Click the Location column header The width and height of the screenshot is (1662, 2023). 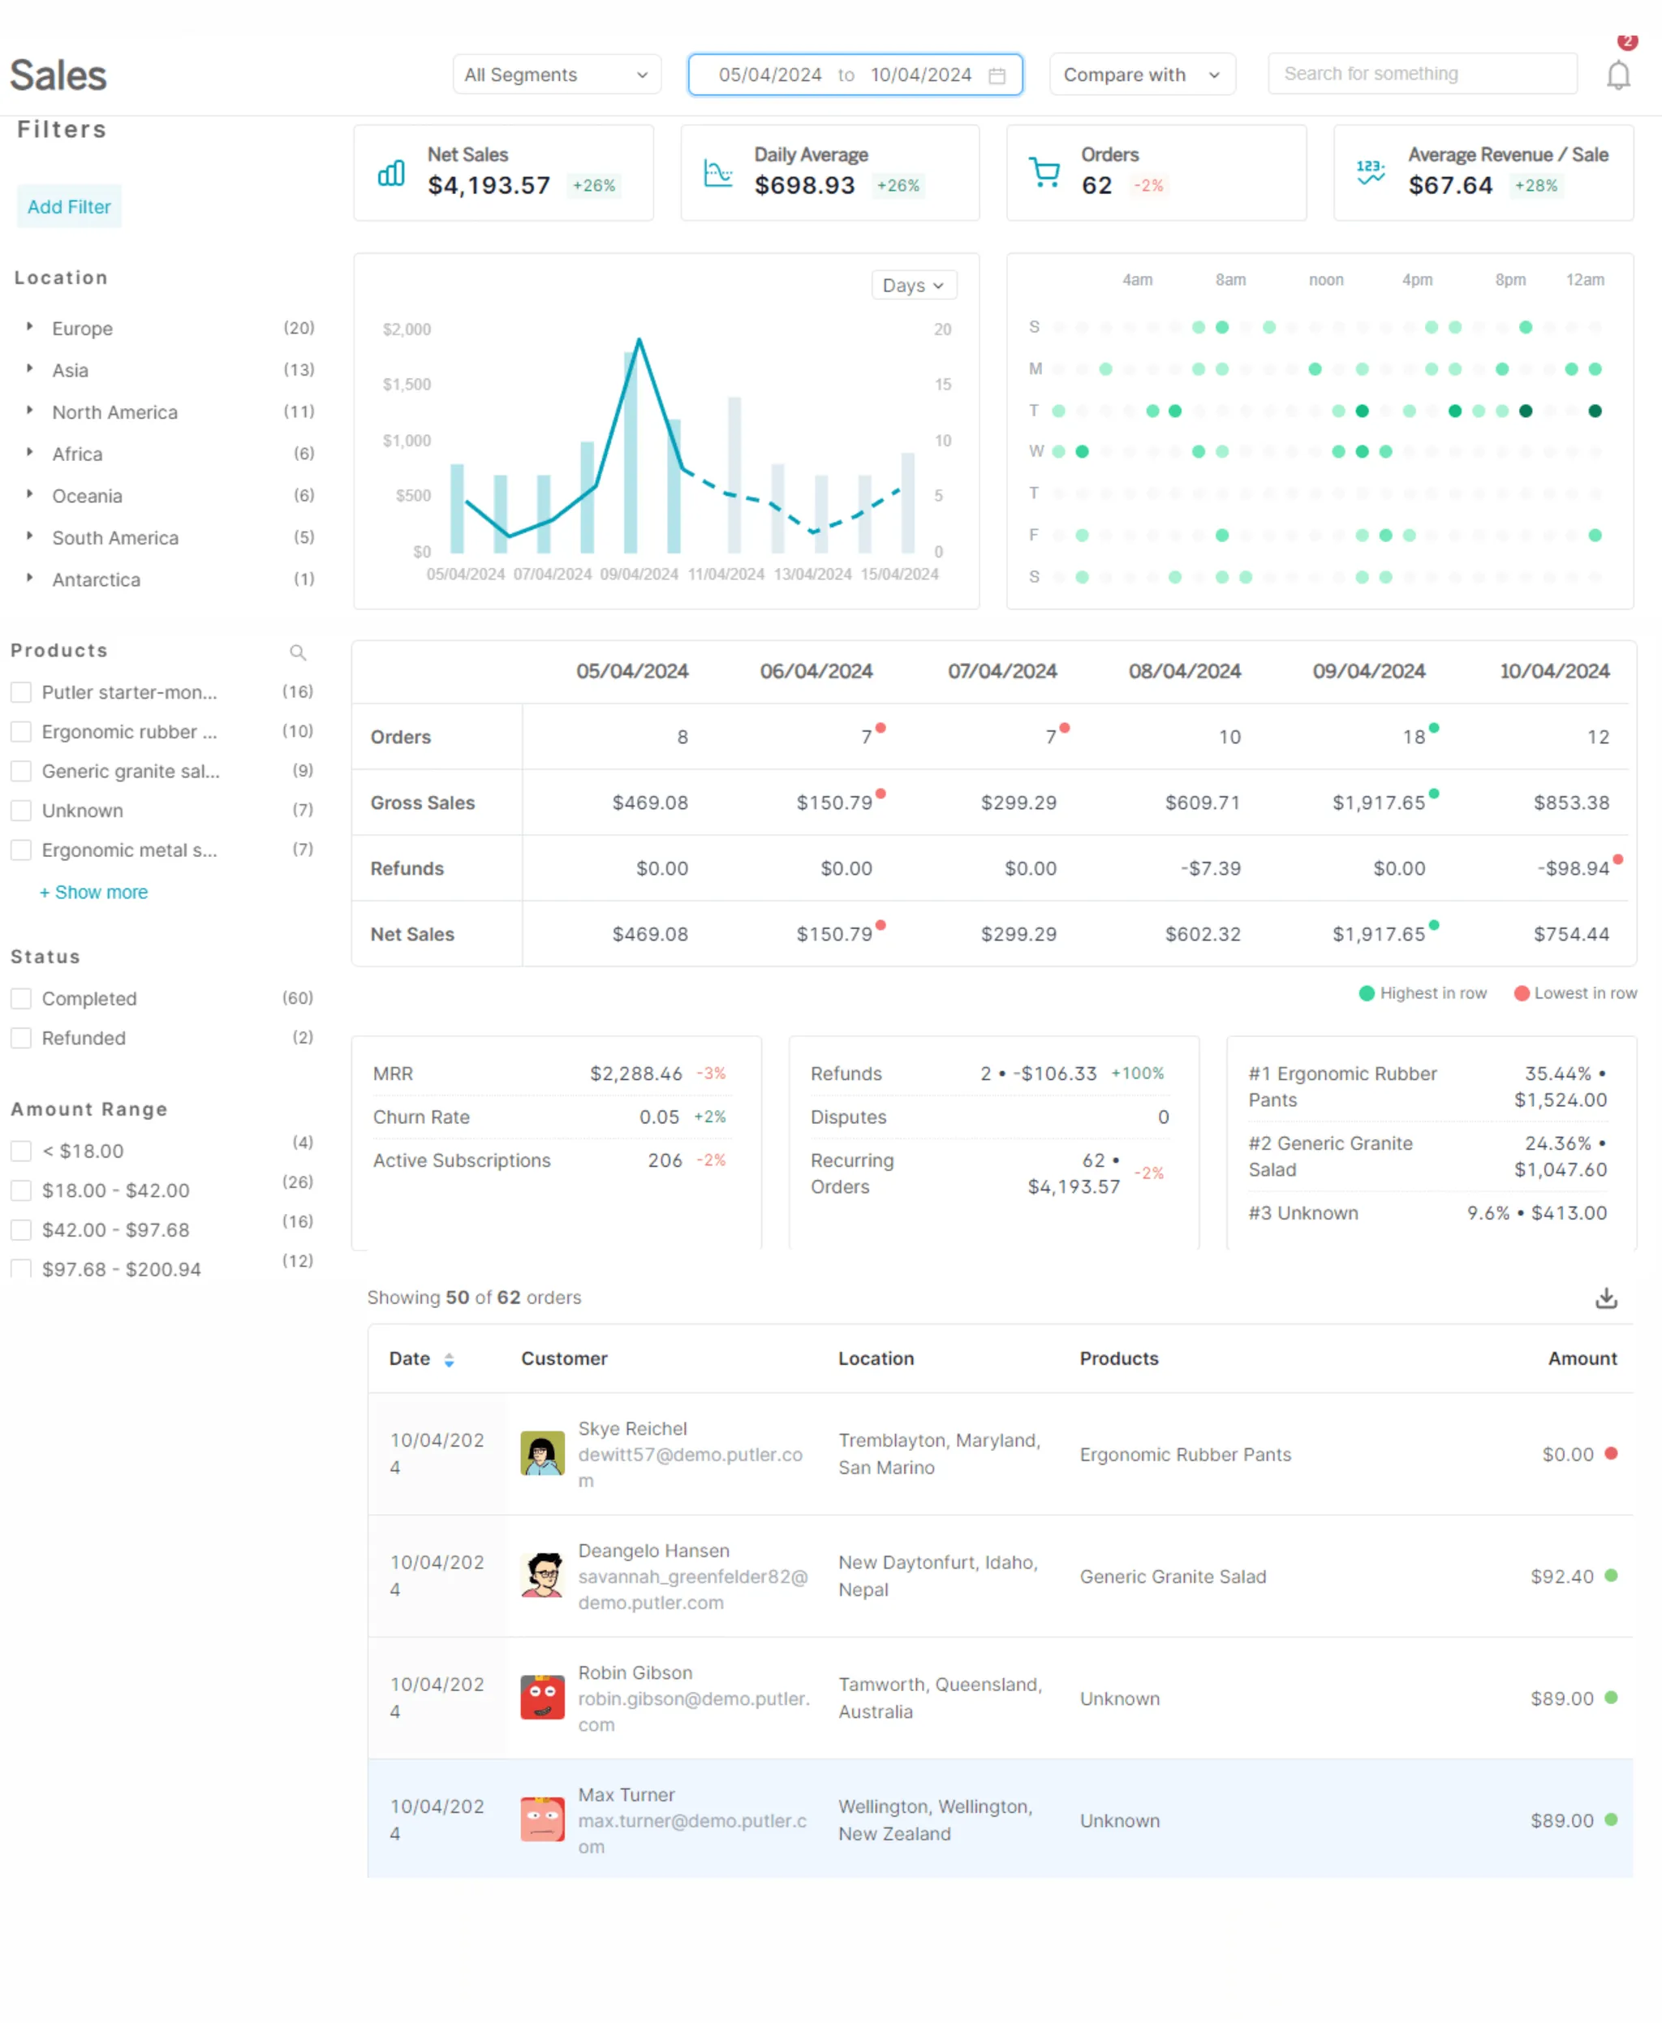coord(876,1358)
